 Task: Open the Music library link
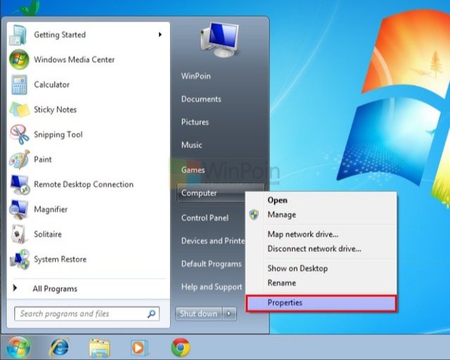[x=191, y=145]
